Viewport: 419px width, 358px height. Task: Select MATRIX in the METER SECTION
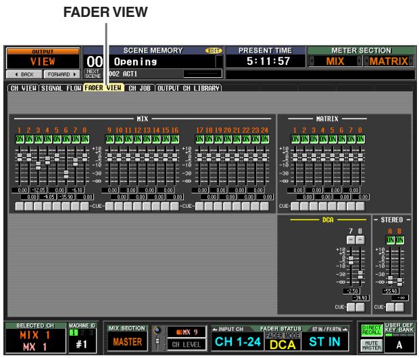tap(389, 62)
